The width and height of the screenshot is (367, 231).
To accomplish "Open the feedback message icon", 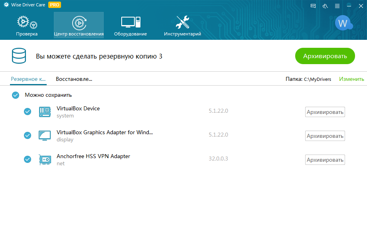I will [x=313, y=6].
